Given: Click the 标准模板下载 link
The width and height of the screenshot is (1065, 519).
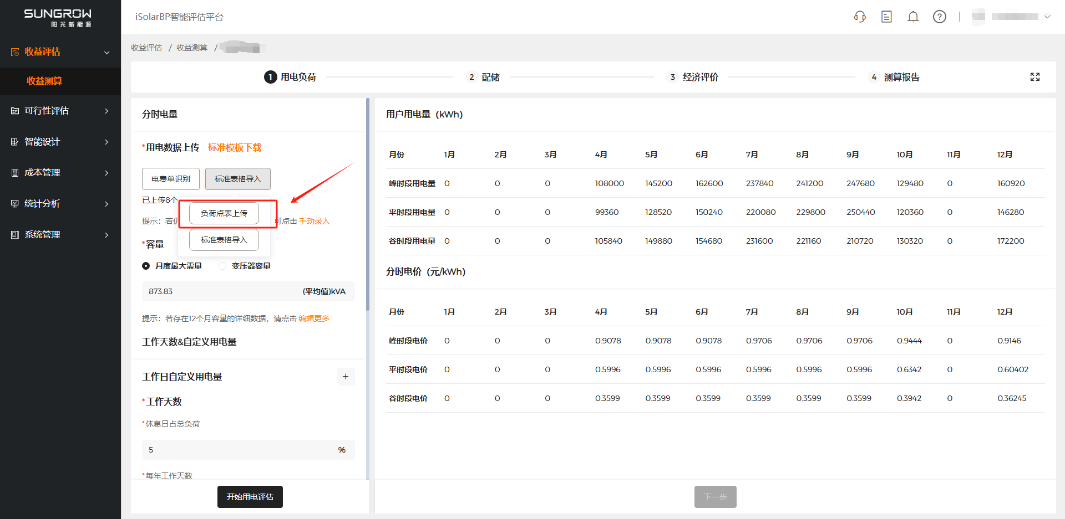Looking at the screenshot, I should pos(235,147).
